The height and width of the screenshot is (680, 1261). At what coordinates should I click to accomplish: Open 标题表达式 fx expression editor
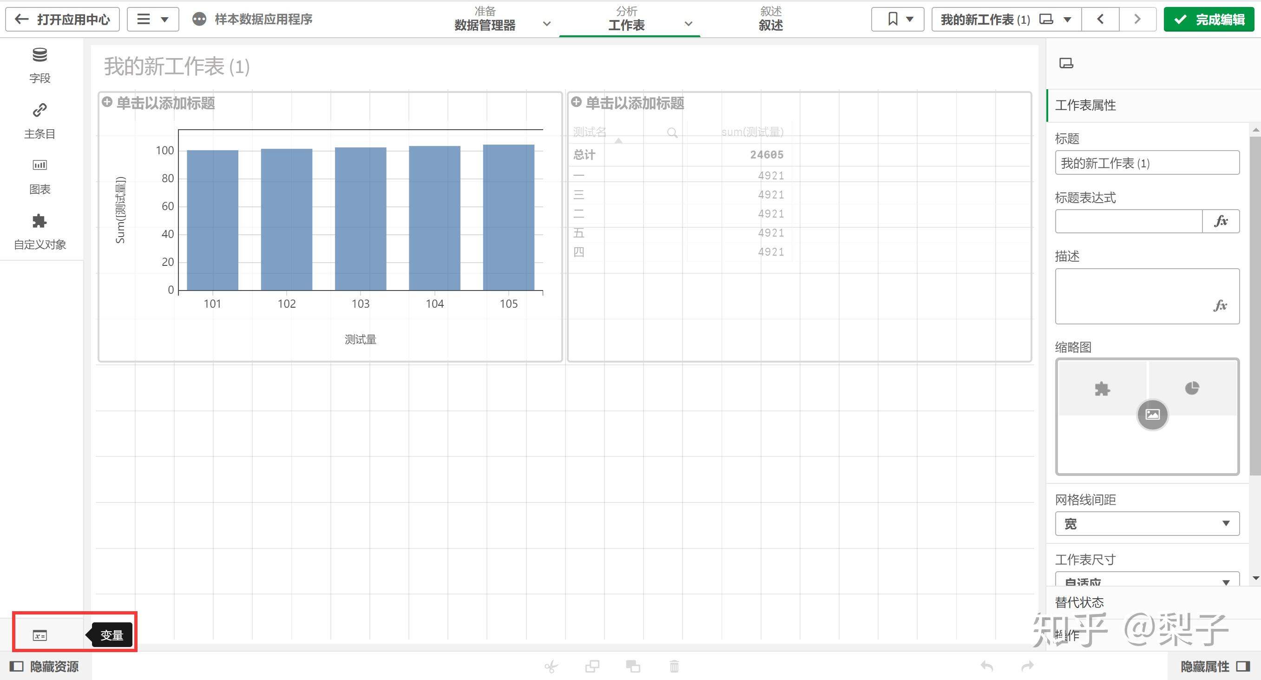pos(1221,221)
